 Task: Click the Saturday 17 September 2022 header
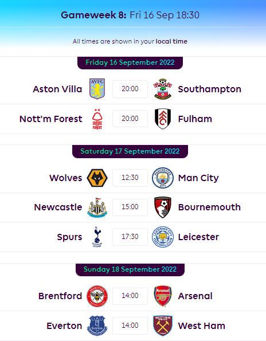point(130,151)
